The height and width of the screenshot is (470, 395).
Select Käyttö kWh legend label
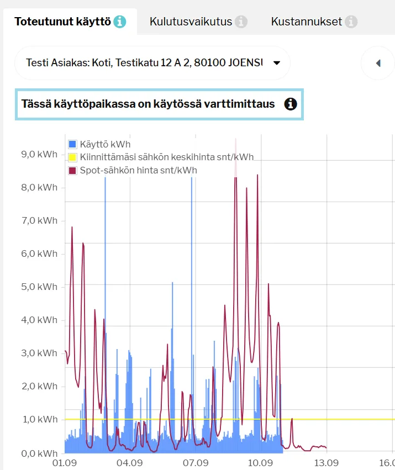tap(105, 144)
